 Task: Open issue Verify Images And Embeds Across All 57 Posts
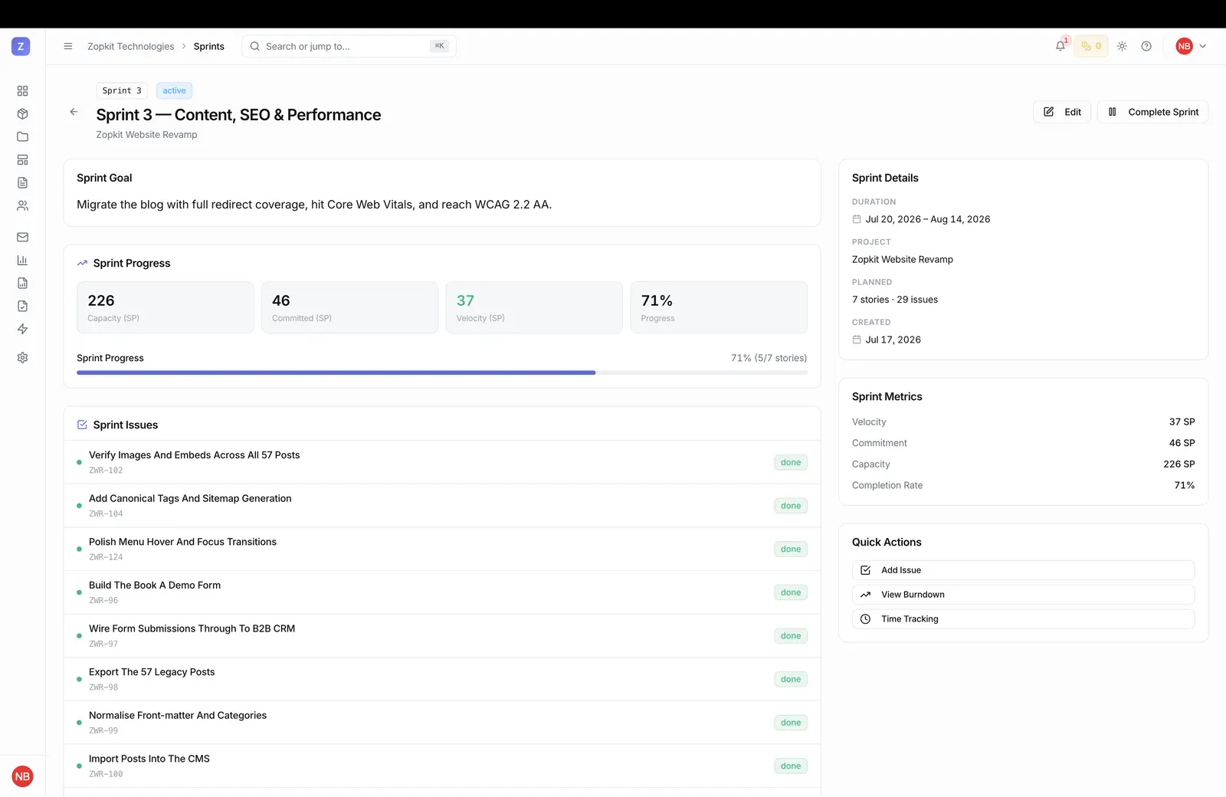pos(442,462)
